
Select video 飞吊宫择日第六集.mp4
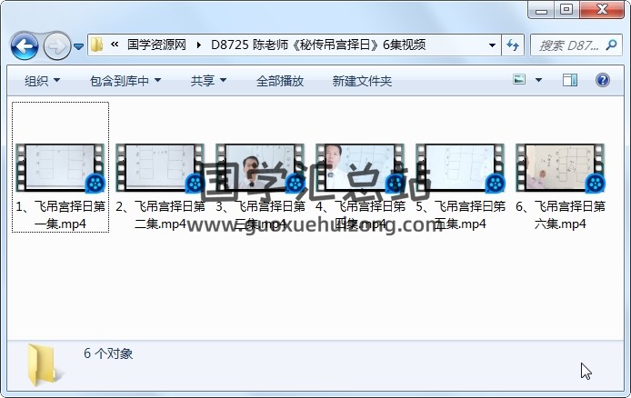(560, 187)
